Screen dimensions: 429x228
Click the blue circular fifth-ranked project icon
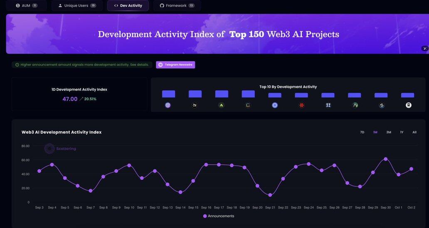point(275,105)
